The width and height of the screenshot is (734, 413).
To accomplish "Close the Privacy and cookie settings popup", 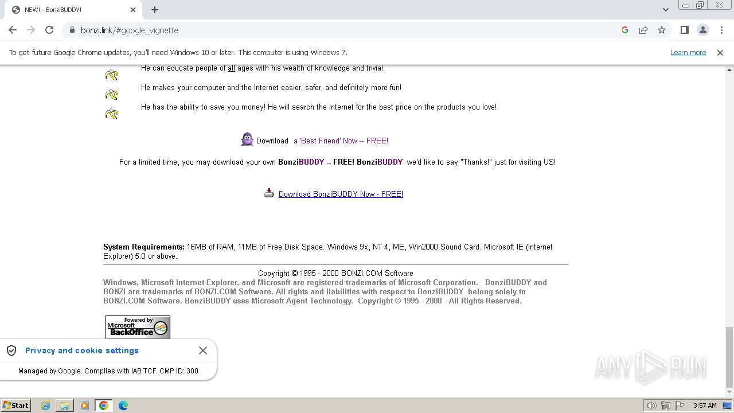I will [203, 350].
